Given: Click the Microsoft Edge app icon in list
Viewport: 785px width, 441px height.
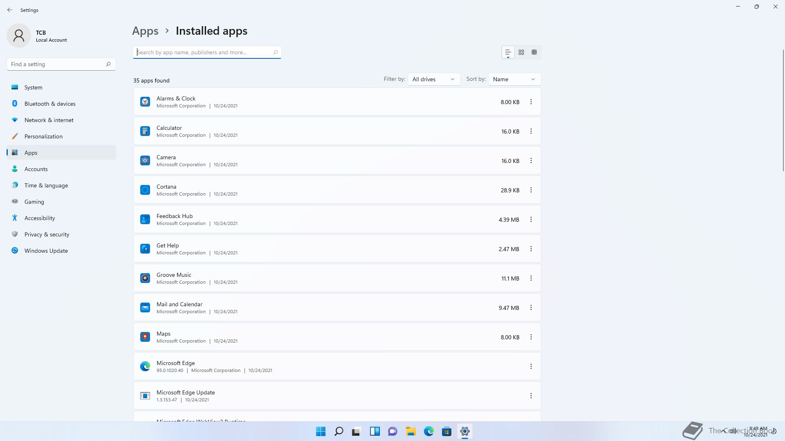Looking at the screenshot, I should 145,366.
